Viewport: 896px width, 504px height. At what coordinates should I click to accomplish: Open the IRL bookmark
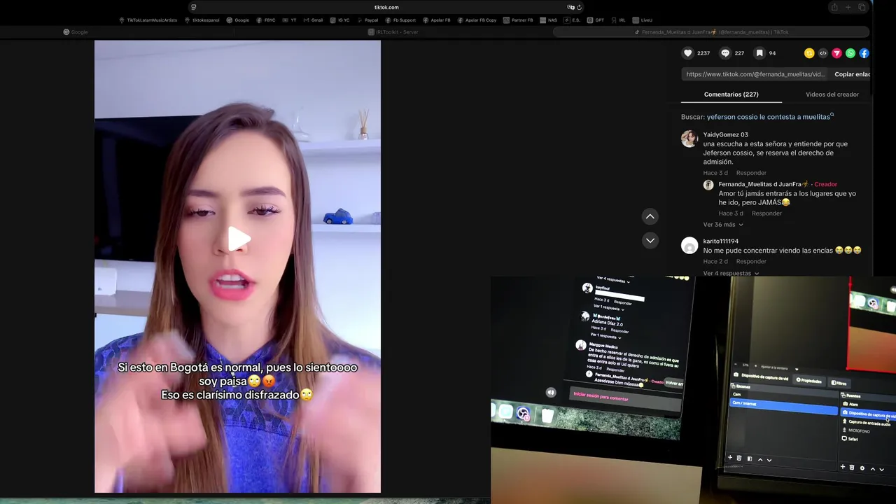pyautogui.click(x=619, y=20)
